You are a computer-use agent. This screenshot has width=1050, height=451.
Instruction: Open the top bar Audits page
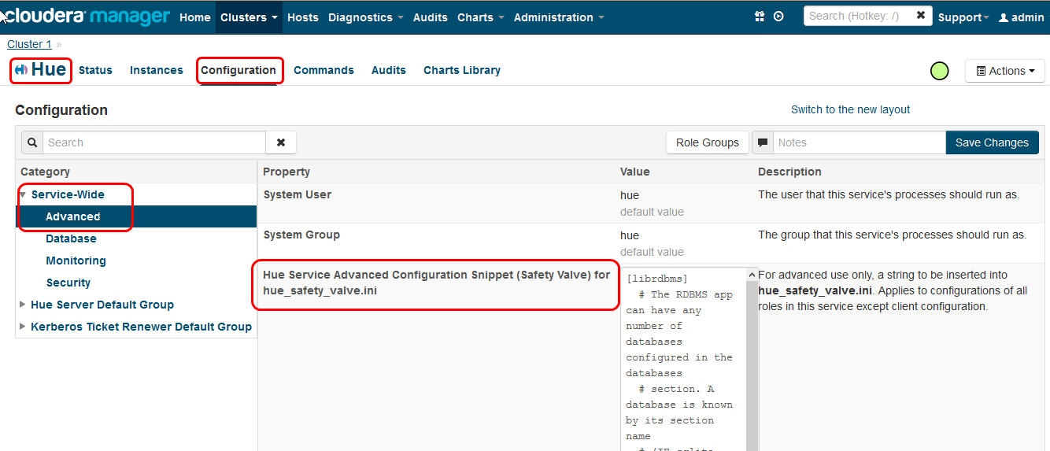(x=431, y=17)
